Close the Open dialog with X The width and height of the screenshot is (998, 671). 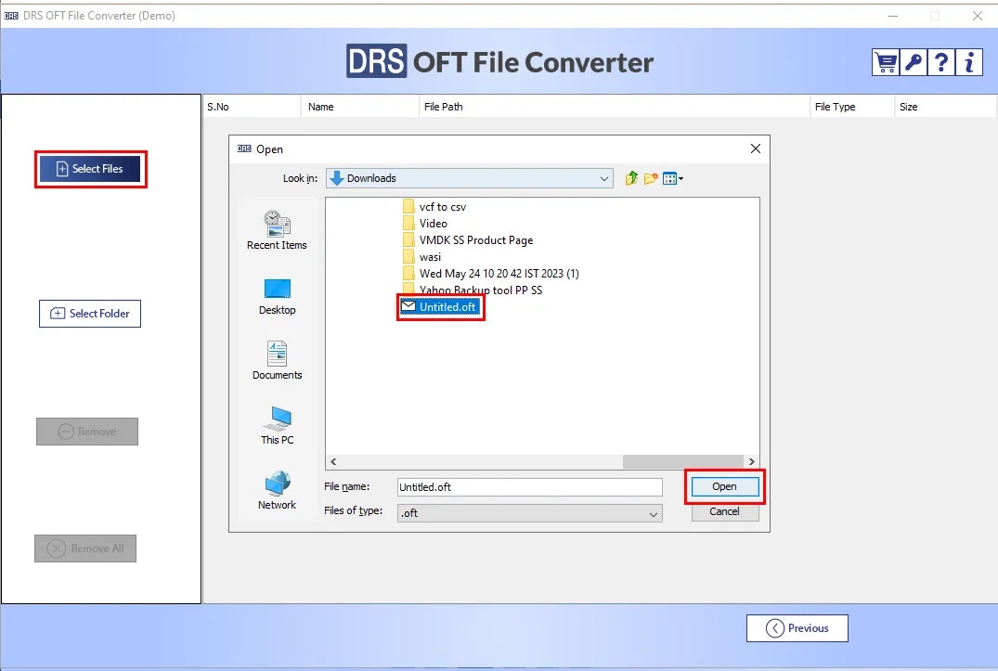(x=756, y=148)
